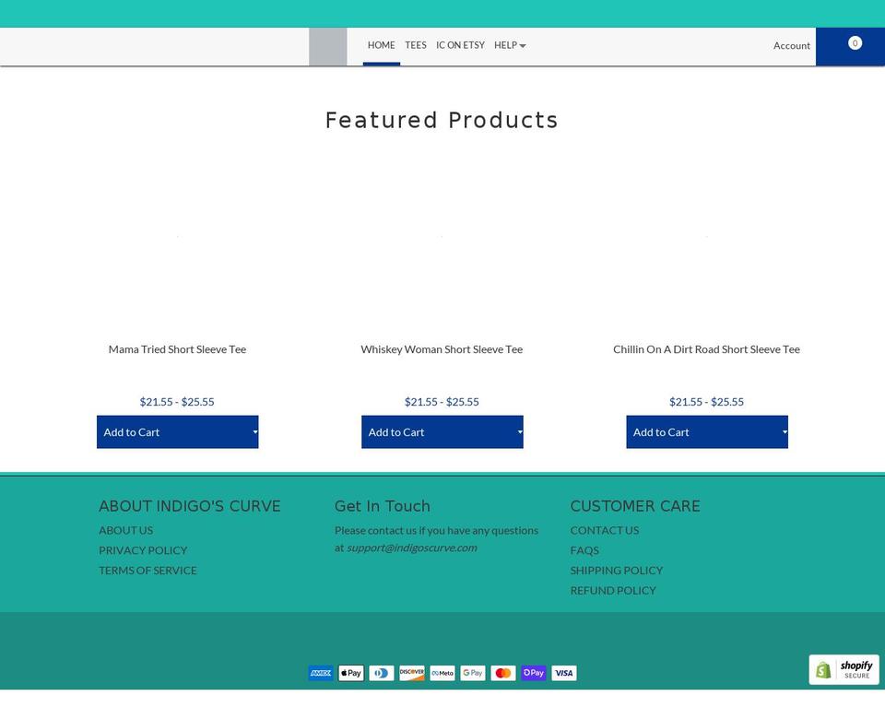This screenshot has width=885, height=707.
Task: Open the shopping cart with 0 items
Action: point(850,46)
